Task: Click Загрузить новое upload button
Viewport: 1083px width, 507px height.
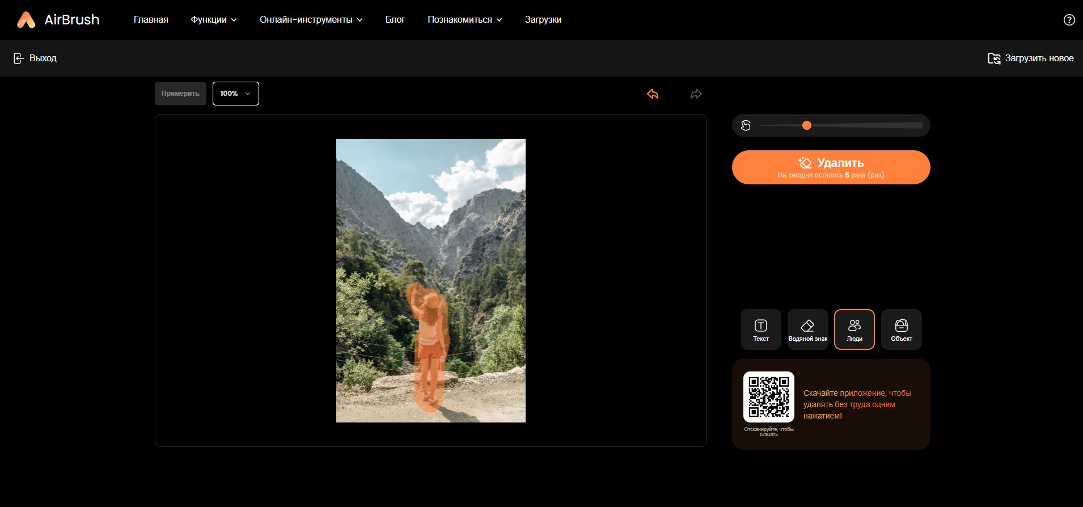Action: (1030, 58)
